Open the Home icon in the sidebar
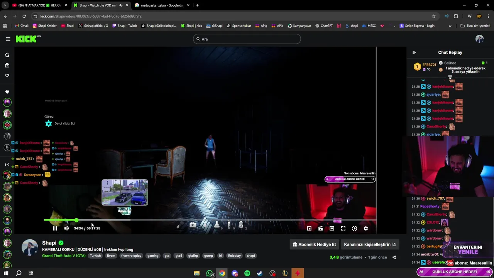Viewport: 494px width, 278px height. point(7,55)
